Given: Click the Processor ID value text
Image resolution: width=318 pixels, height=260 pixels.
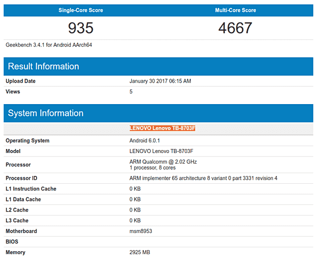Looking at the screenshot, I should [203, 178].
